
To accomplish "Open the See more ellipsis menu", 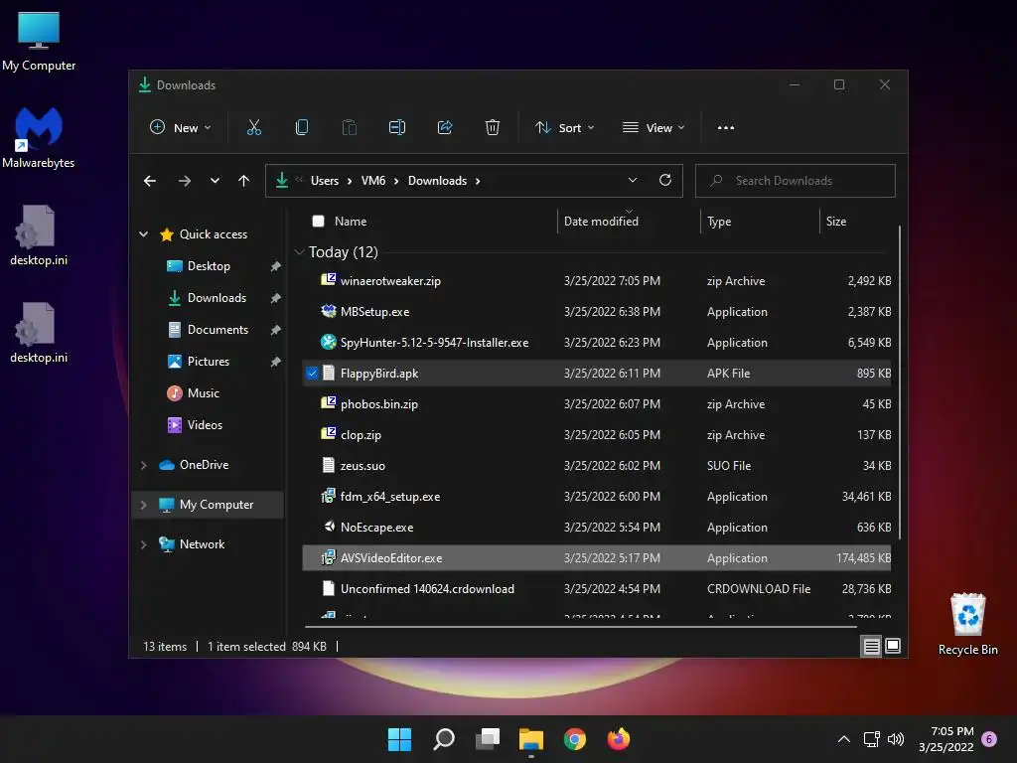I will click(726, 128).
